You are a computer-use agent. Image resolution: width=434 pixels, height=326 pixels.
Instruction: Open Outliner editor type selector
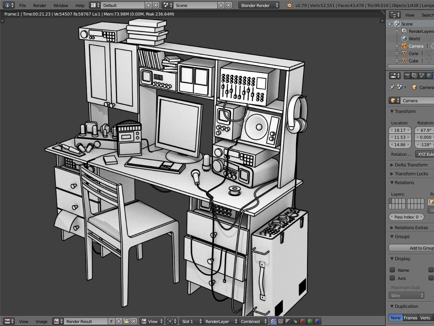click(395, 15)
